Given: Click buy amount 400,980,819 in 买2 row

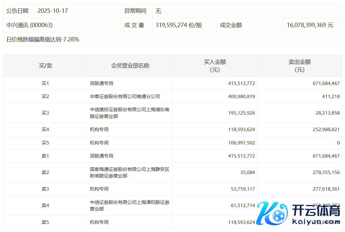Looking at the screenshot, I should pos(241,97).
